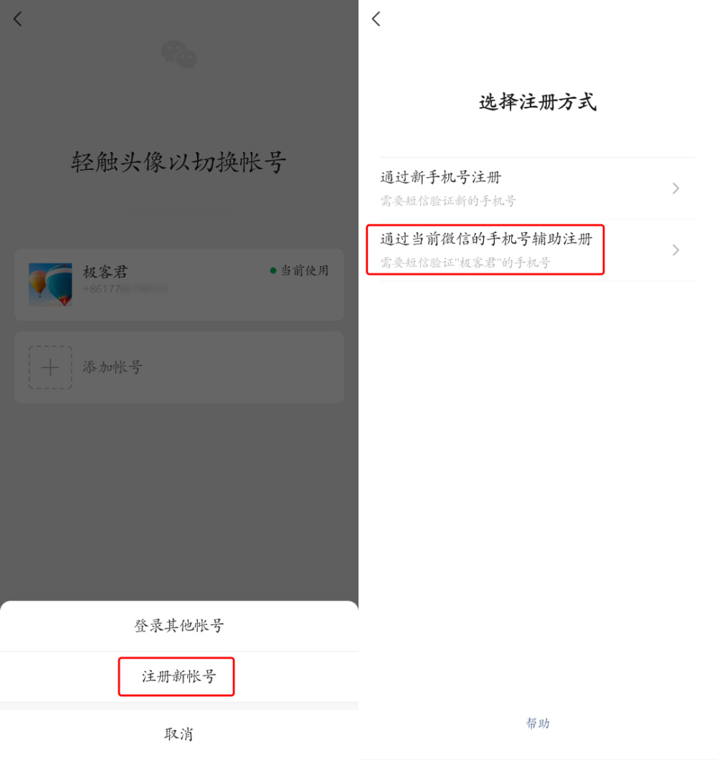The height and width of the screenshot is (760, 717).
Task: Select 添加帐号 entry
Action: [x=179, y=367]
